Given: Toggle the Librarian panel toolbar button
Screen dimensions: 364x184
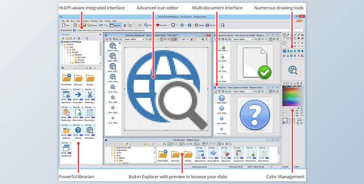Looking at the screenshot, I should 116,25.
